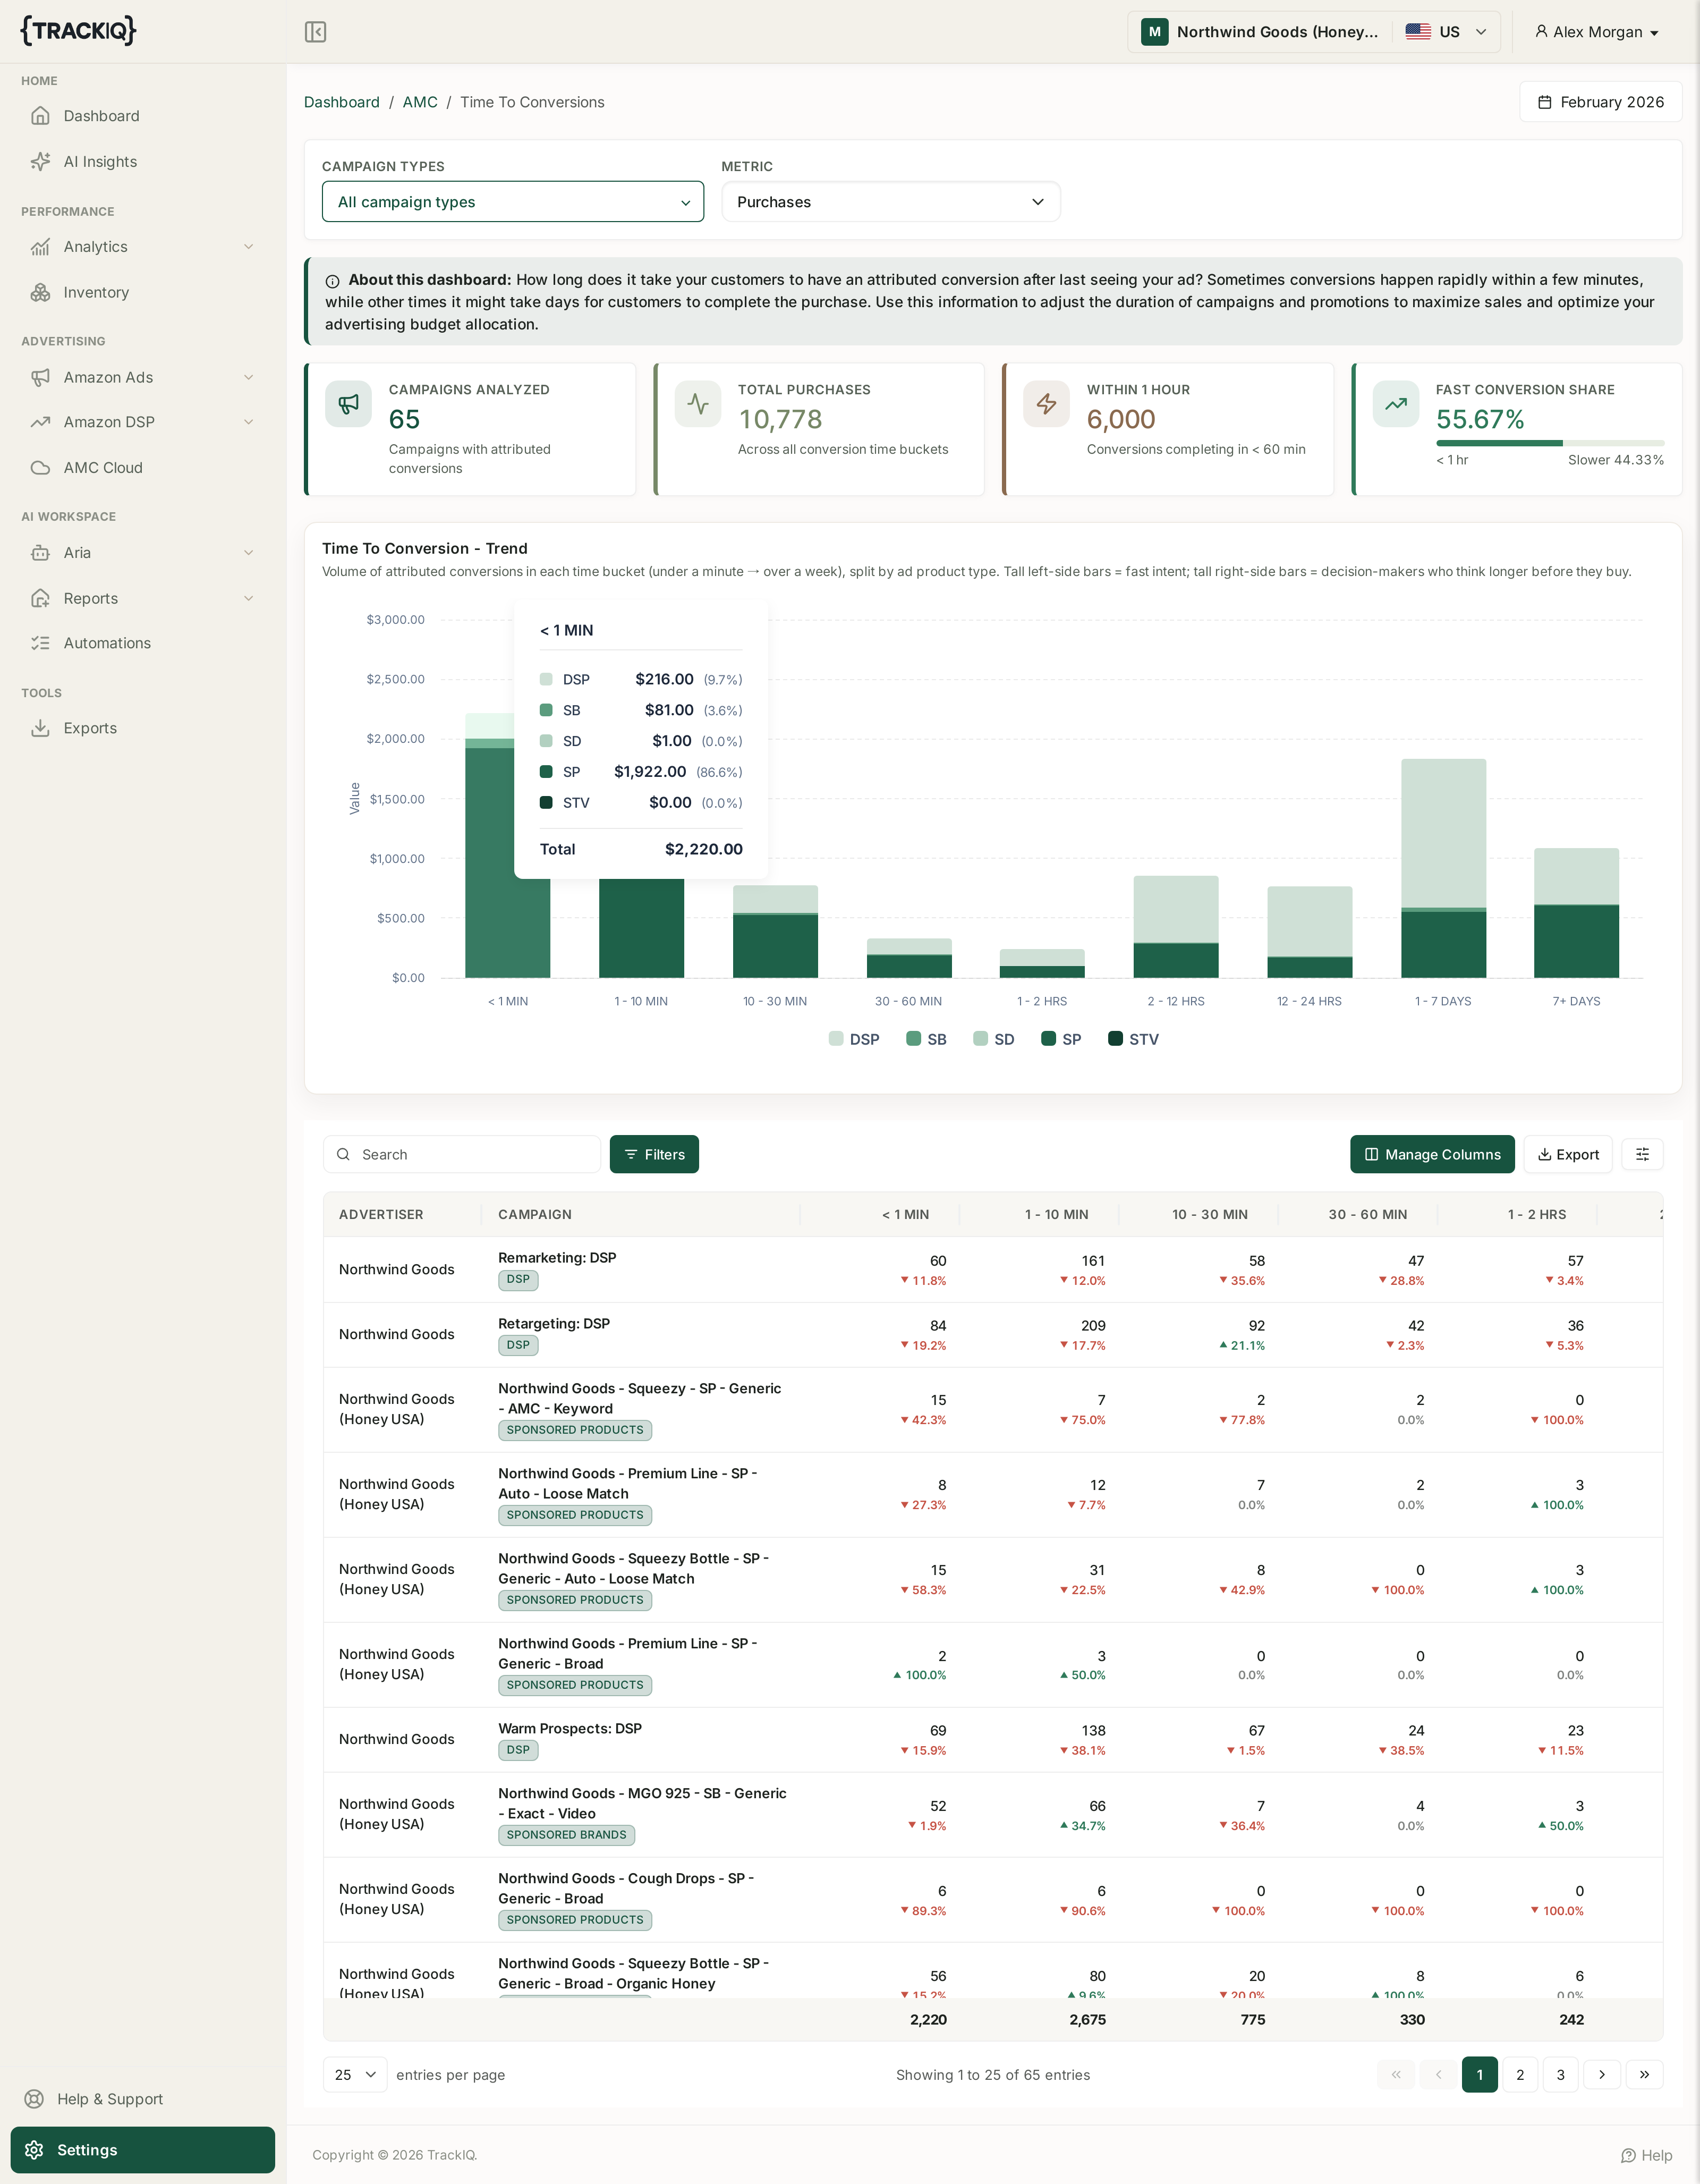The image size is (1700, 2184).
Task: Open the US marketplace selector
Action: pyautogui.click(x=1446, y=32)
